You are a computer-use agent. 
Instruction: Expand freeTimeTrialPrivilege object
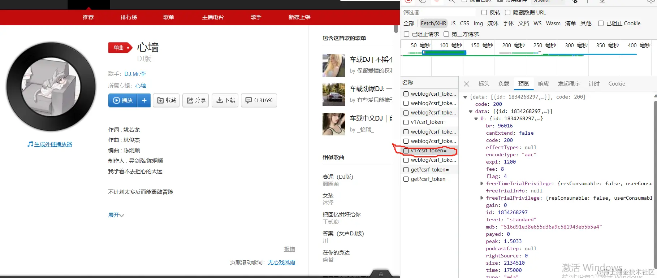pos(482,183)
